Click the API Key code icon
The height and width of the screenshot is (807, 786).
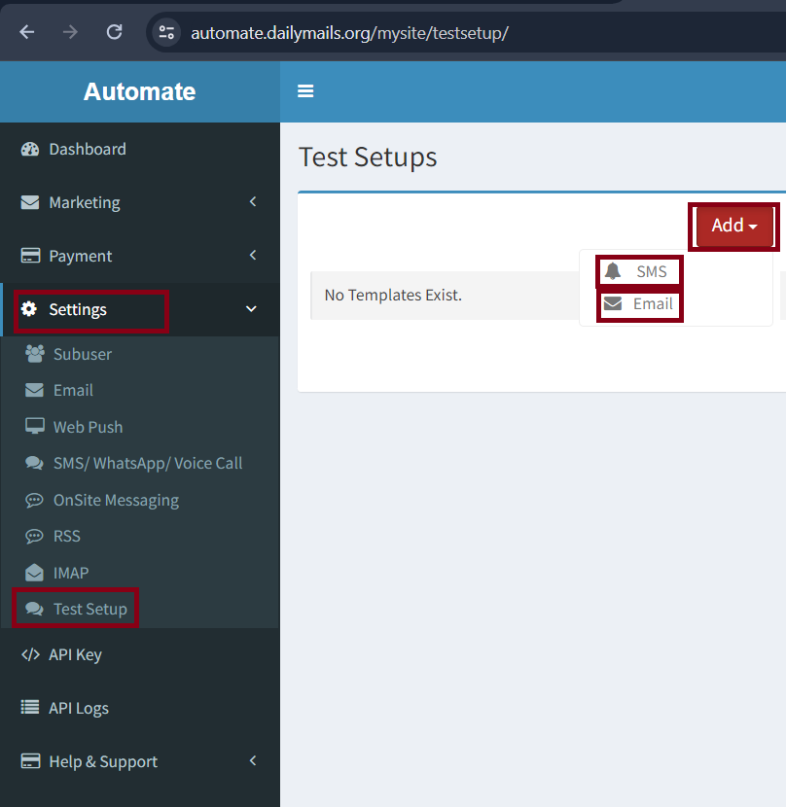30,654
